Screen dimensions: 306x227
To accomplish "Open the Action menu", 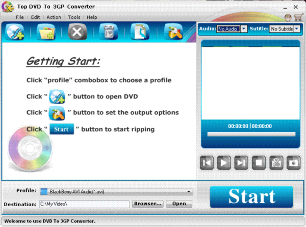I will pos(54,17).
